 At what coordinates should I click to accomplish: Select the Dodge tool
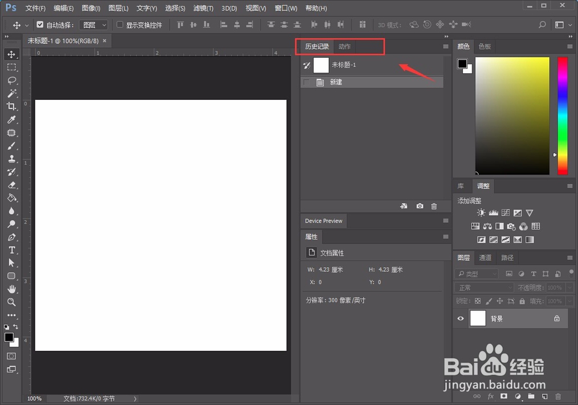click(12, 224)
